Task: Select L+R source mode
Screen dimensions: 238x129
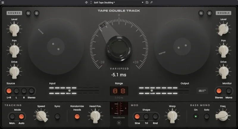Action: click(x=9, y=91)
